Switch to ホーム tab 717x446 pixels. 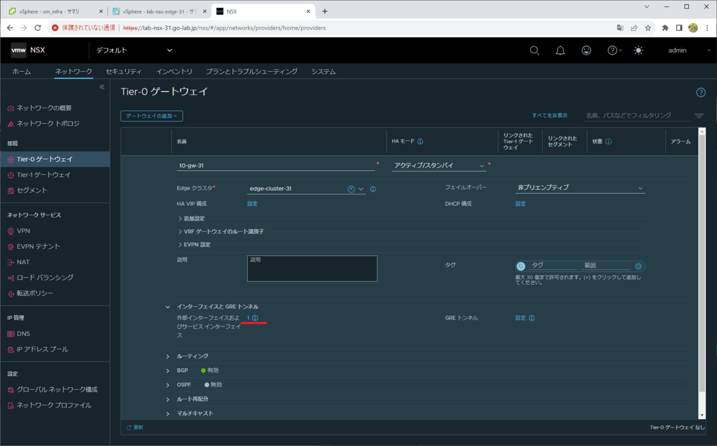[22, 72]
